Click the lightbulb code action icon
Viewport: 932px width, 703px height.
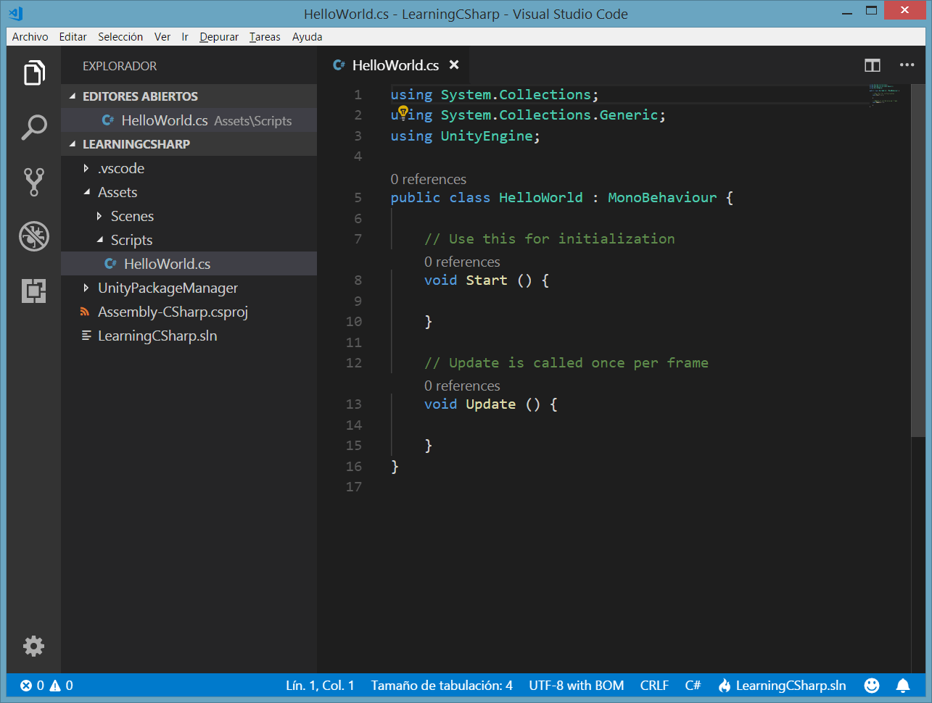(x=403, y=112)
